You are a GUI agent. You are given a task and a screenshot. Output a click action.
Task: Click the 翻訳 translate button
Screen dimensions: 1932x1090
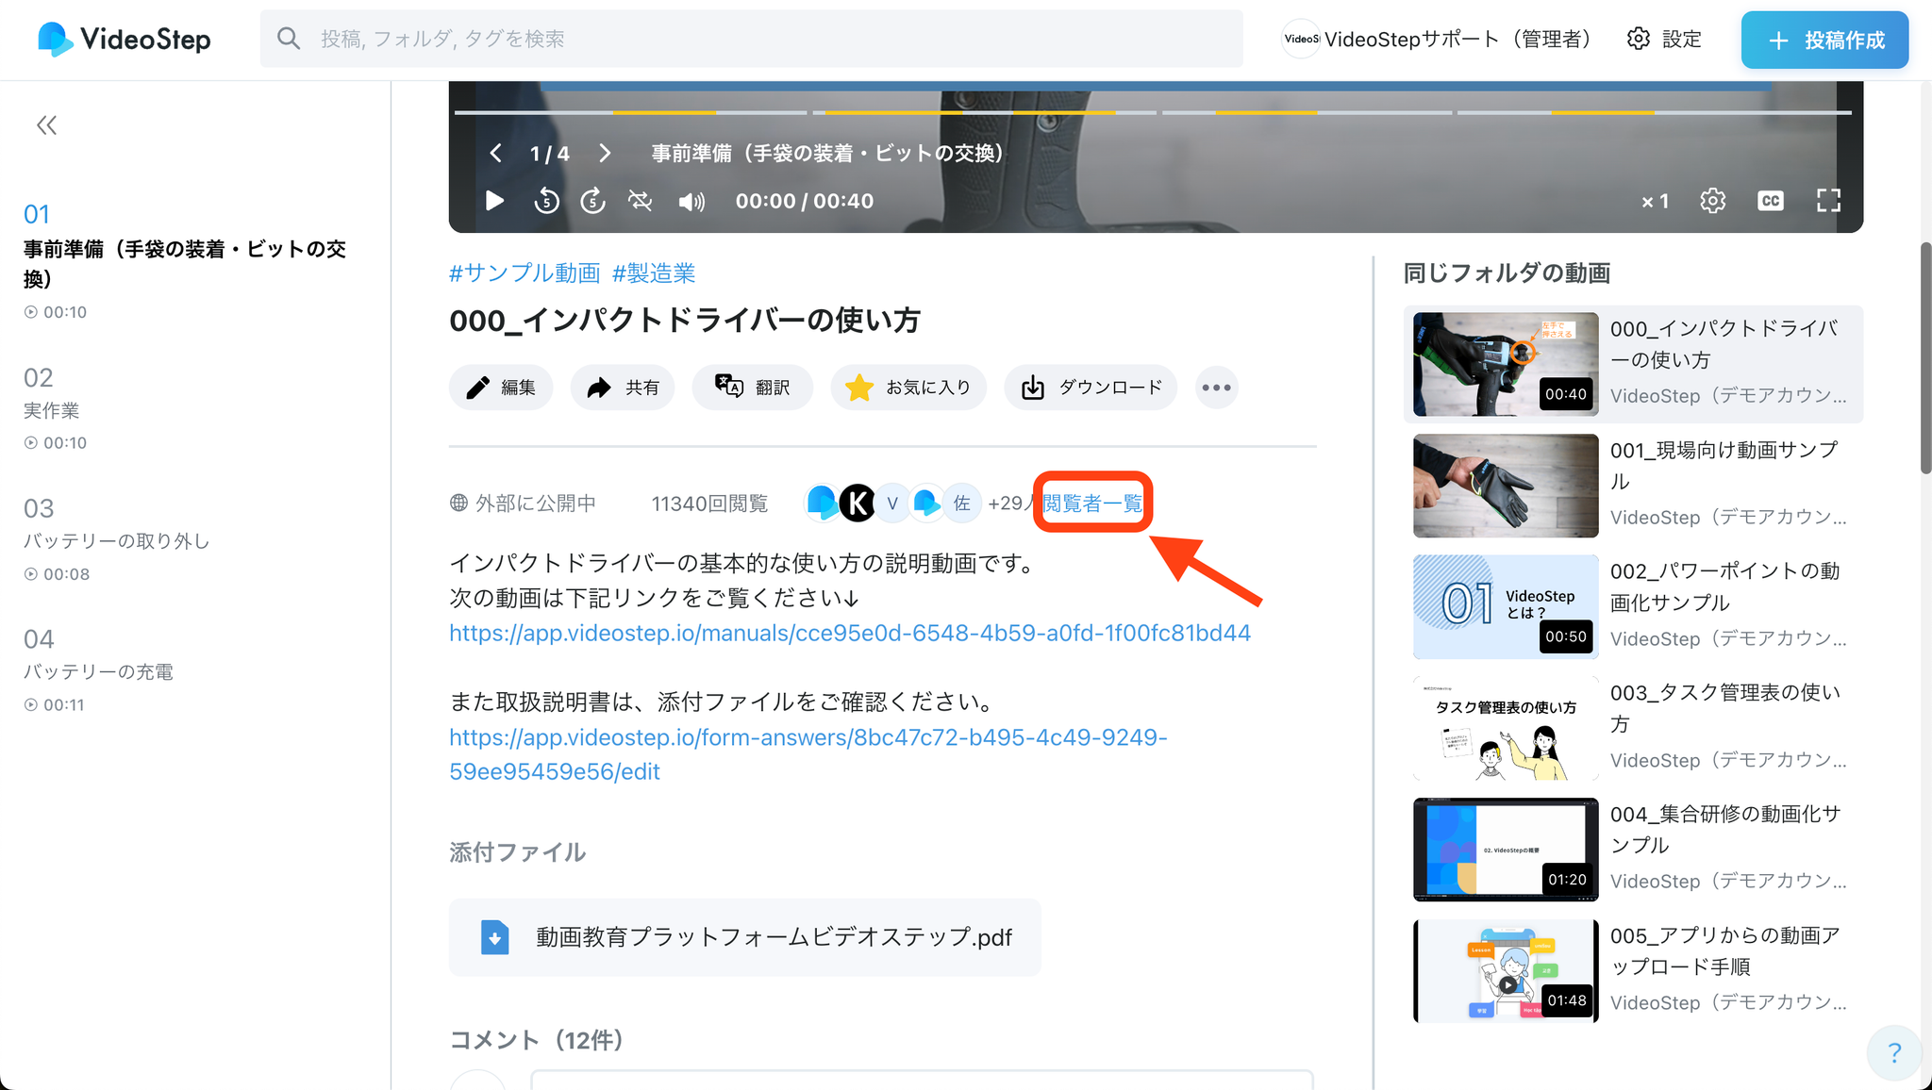[752, 388]
